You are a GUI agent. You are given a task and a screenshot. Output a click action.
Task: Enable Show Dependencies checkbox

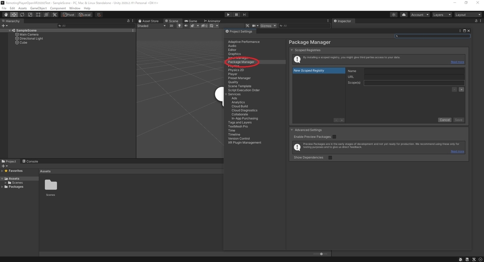pyautogui.click(x=330, y=158)
